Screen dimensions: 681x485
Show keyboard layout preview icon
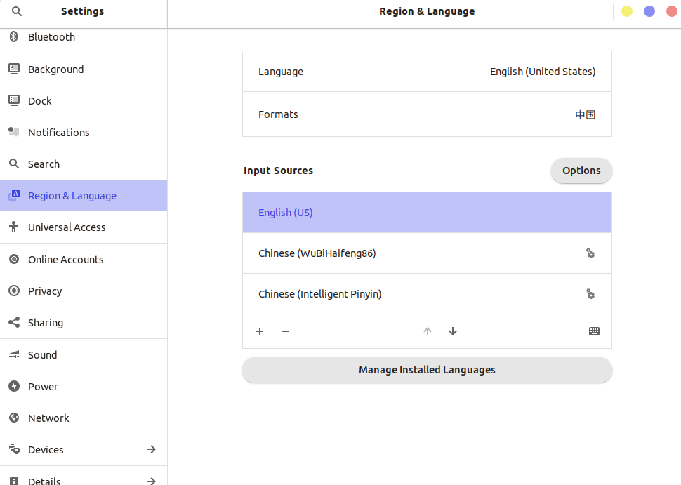coord(594,331)
